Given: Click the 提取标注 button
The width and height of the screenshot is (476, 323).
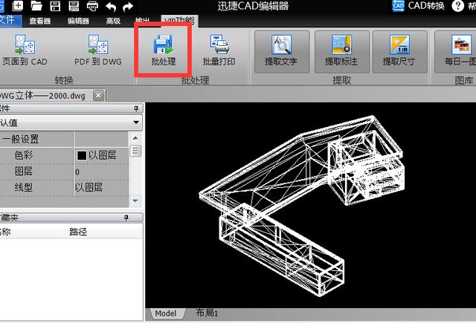Looking at the screenshot, I should [x=342, y=51].
